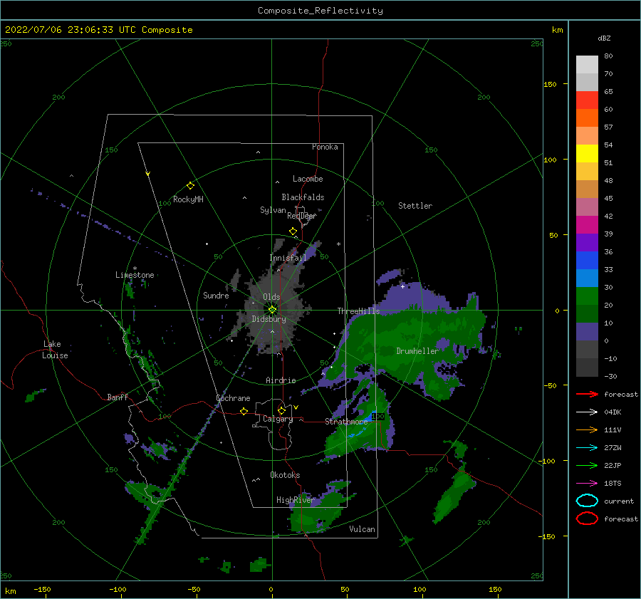Click the blue swatch between 36 and 33
The height and width of the screenshot is (599, 641).
[x=587, y=261]
